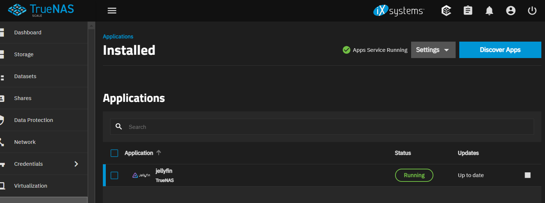545x203 pixels.
Task: Stop the jellyfin app via square icon
Action: (527, 175)
